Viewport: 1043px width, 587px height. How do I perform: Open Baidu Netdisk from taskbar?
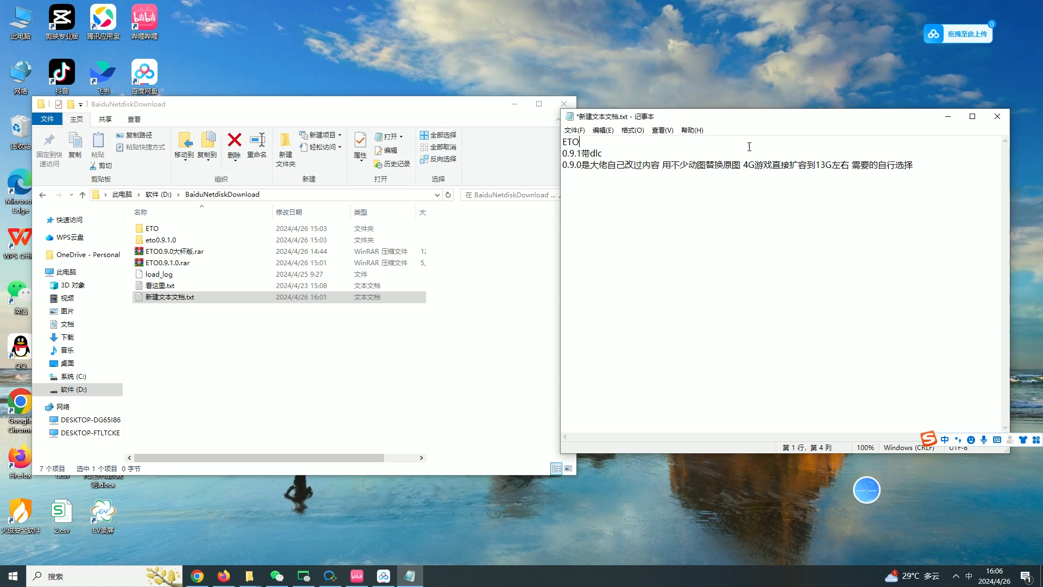click(x=383, y=576)
